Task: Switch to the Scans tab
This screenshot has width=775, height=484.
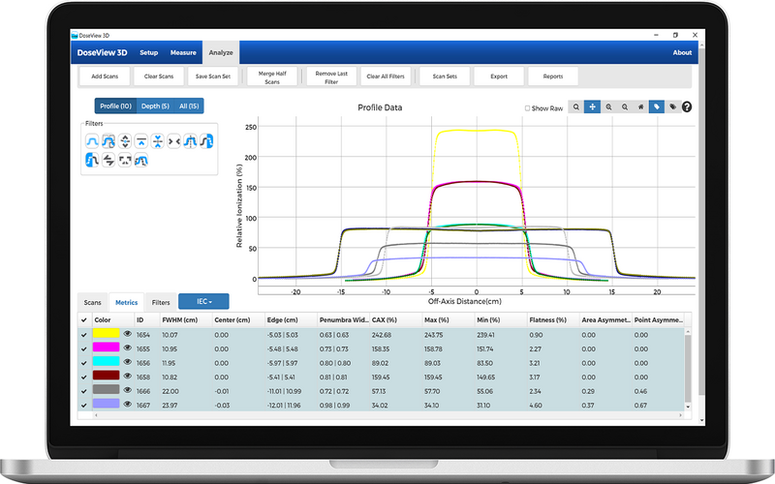Action: (x=92, y=303)
